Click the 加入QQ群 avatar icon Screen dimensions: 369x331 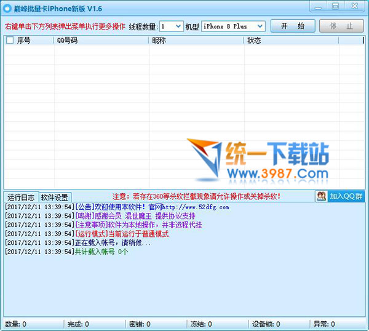(x=321, y=196)
